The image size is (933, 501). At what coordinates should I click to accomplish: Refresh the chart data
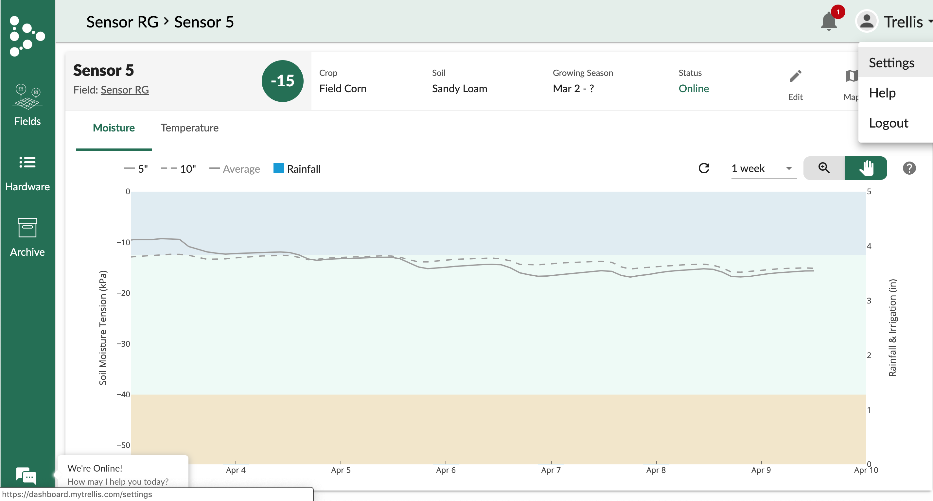[704, 168]
